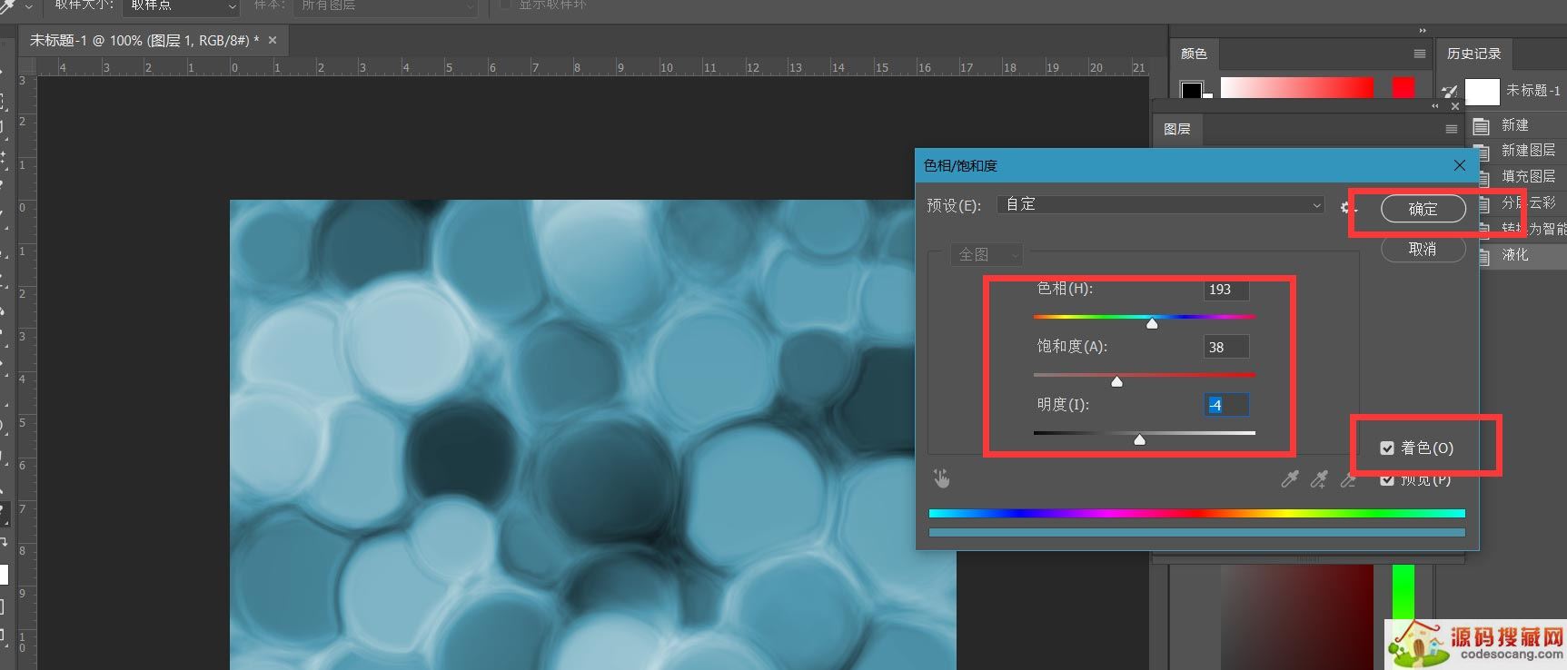Focus the lightness value field showing -4
Viewport: 1567px width, 670px height.
1226,405
